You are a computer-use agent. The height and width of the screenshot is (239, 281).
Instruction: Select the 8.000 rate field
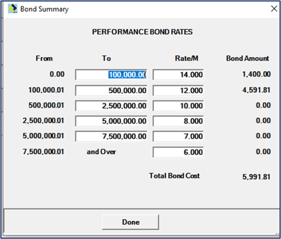(178, 121)
